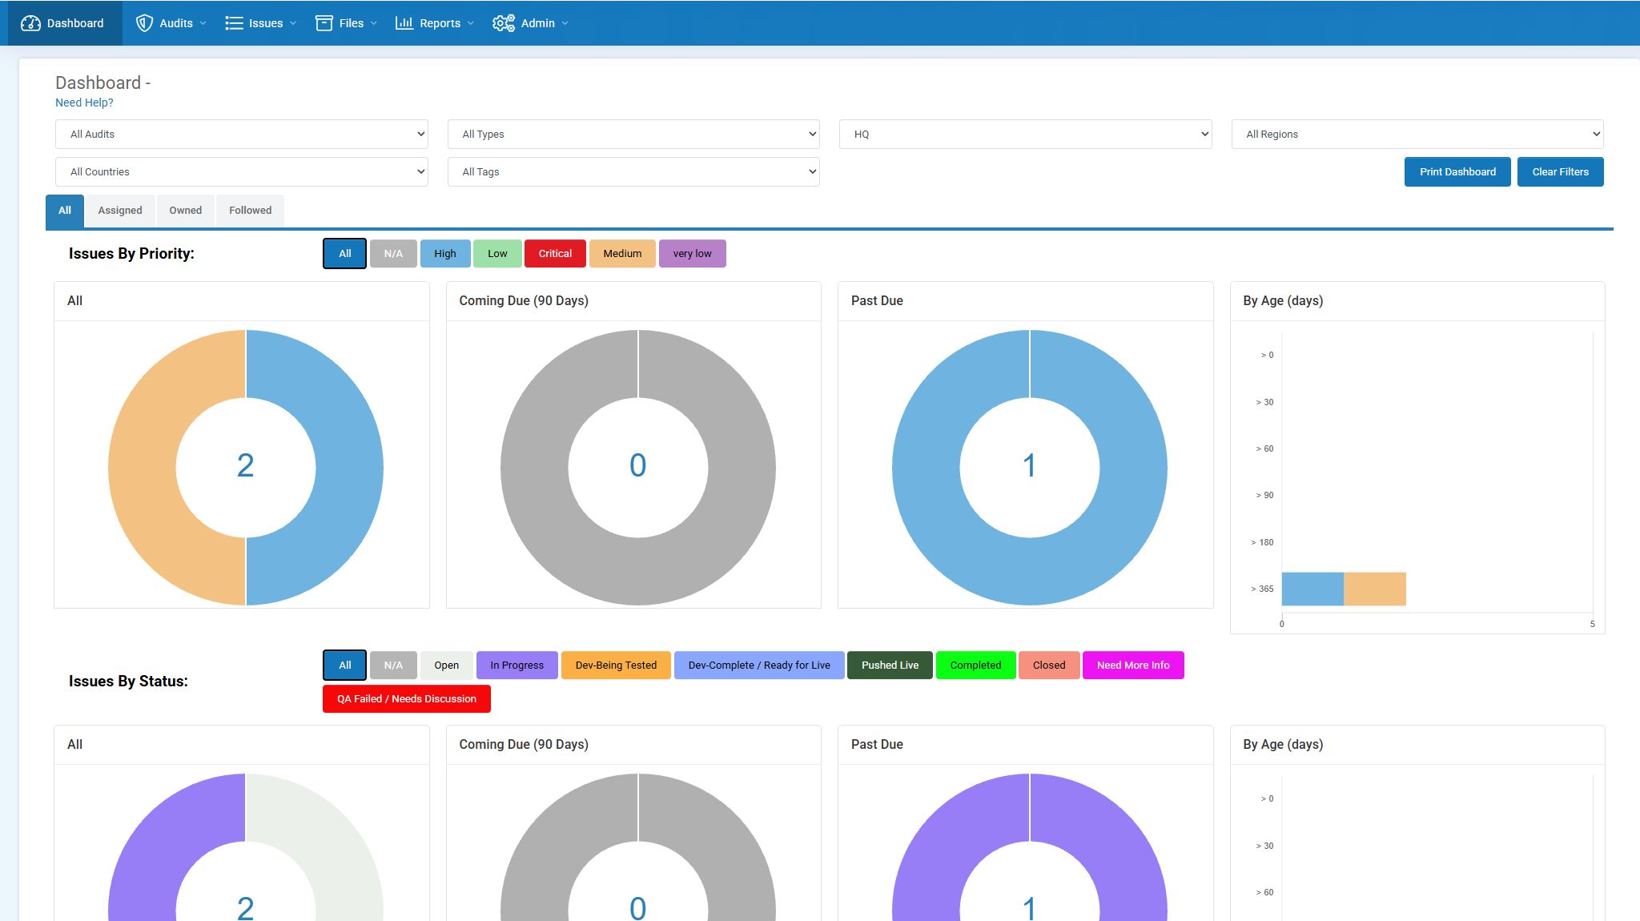Image resolution: width=1640 pixels, height=921 pixels.
Task: Filter issues by In Progress status
Action: (x=517, y=666)
